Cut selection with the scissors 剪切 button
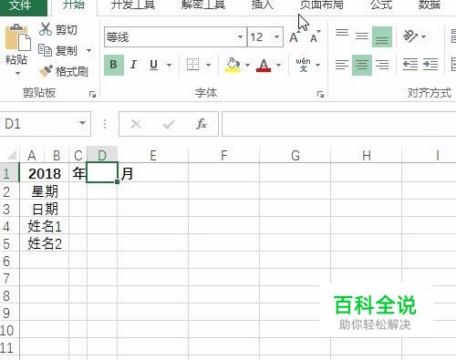456x360 pixels. pyautogui.click(x=57, y=29)
